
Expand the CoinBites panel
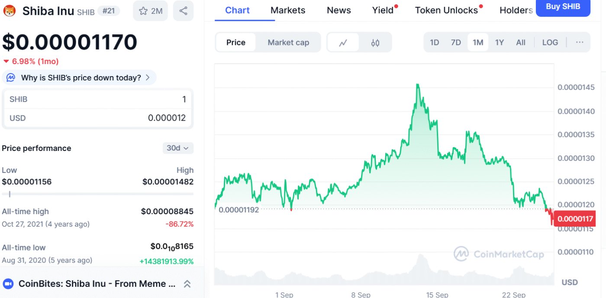point(187,284)
